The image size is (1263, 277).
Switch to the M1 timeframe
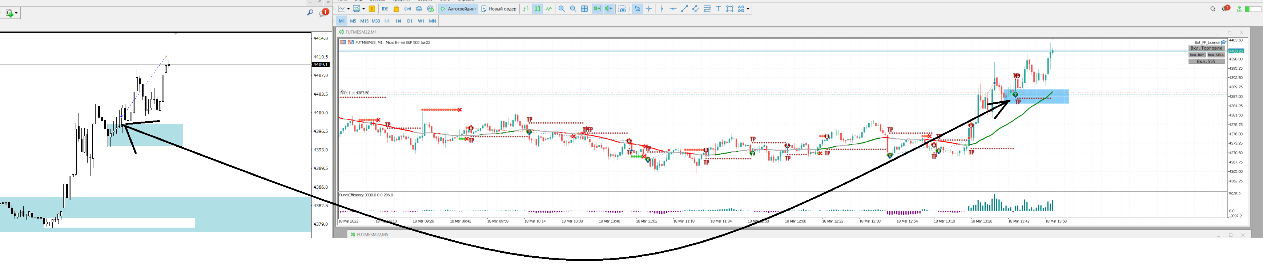tap(342, 21)
